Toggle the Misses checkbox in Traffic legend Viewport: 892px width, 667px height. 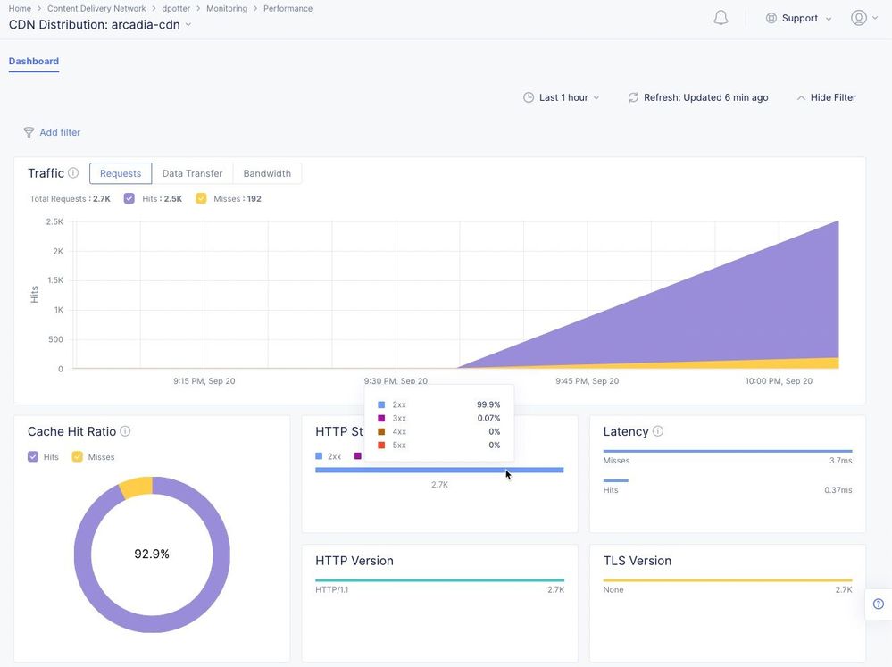pos(201,198)
